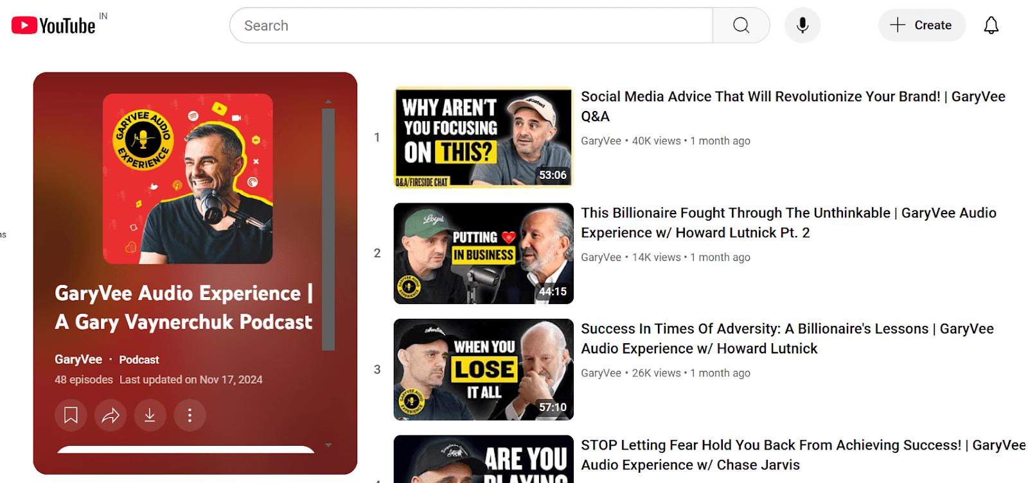Download the podcast playlist
This screenshot has height=483, width=1028.
click(150, 416)
